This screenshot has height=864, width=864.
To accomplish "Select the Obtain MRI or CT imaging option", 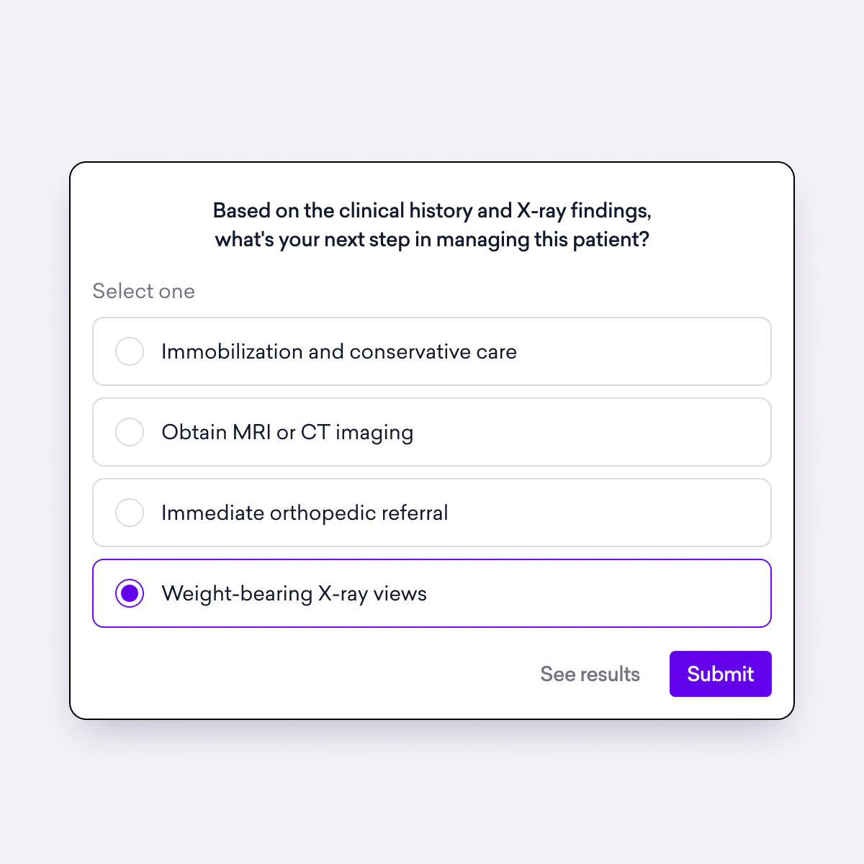I will pyautogui.click(x=432, y=432).
